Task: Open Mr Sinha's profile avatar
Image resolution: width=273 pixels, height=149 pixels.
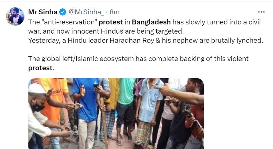Action: [15, 16]
